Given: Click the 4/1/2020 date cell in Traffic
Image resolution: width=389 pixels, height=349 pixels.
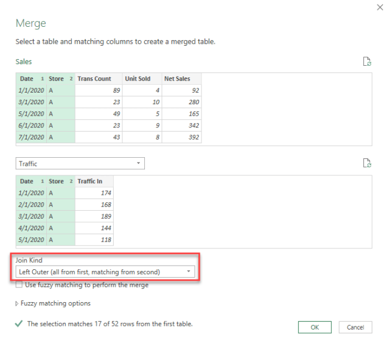Looking at the screenshot, I should [x=31, y=228].
